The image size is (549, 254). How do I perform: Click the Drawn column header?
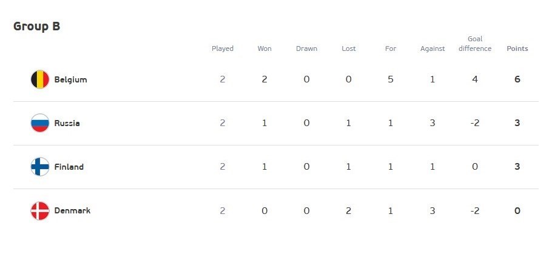tap(306, 48)
